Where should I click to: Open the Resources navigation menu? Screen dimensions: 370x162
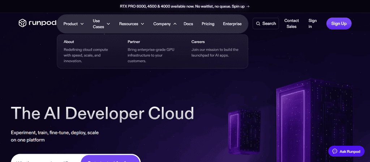click(x=132, y=24)
